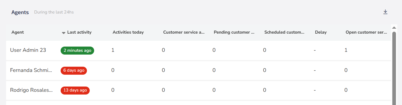402x105 pixels.
Task: Open Fernanda Schmi... agent row
Action: (x=199, y=70)
